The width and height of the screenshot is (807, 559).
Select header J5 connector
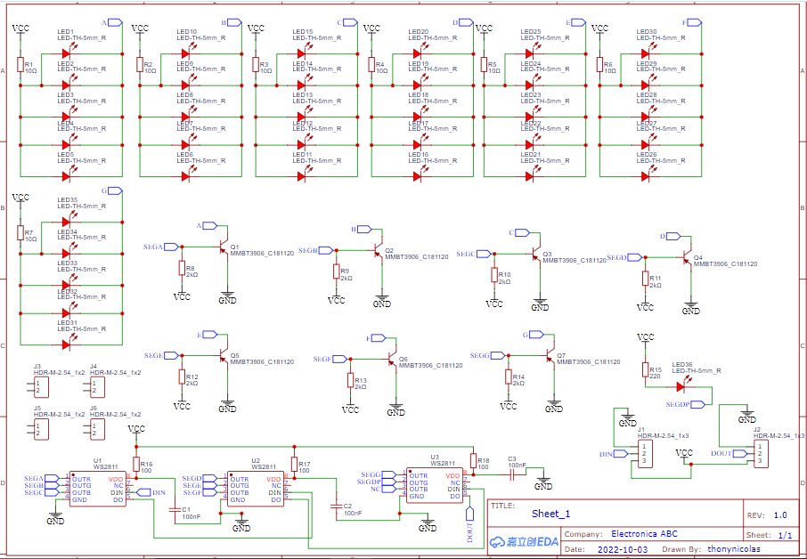click(42, 429)
